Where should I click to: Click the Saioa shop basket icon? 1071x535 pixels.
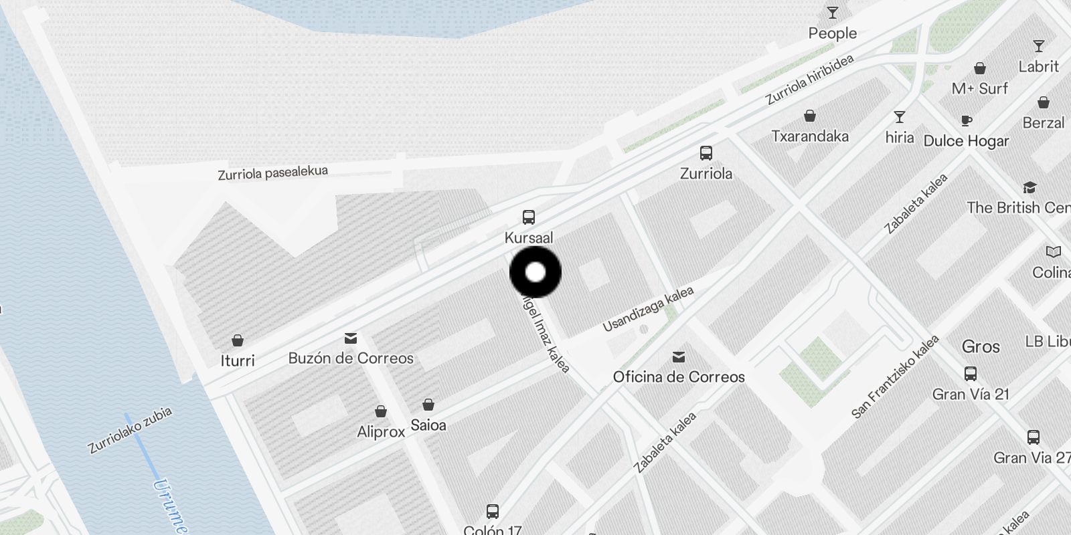pos(428,405)
